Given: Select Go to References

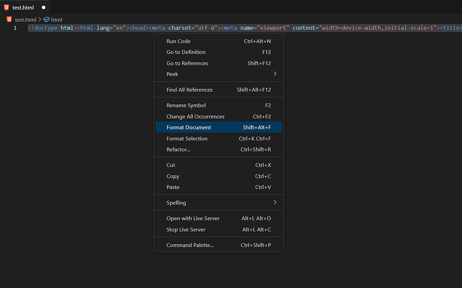Looking at the screenshot, I should point(219,63).
